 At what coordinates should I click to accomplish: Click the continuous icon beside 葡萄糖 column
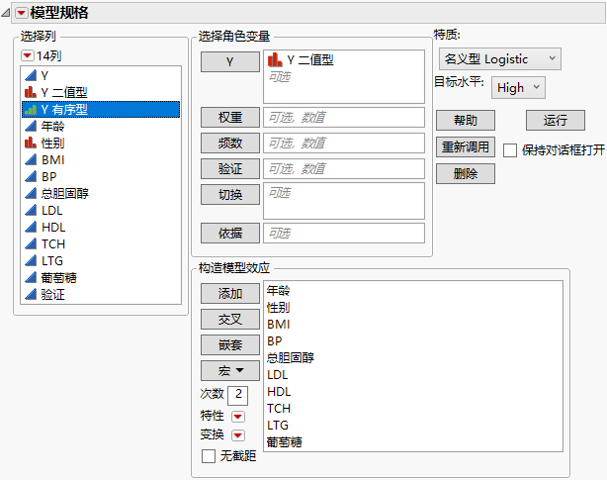click(x=31, y=278)
